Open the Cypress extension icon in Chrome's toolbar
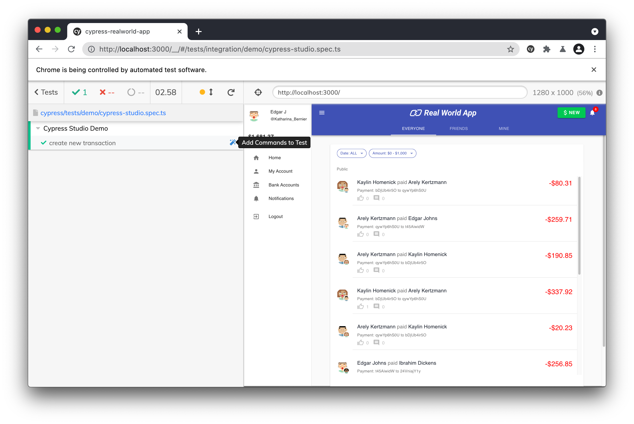The height and width of the screenshot is (424, 634). [530, 49]
